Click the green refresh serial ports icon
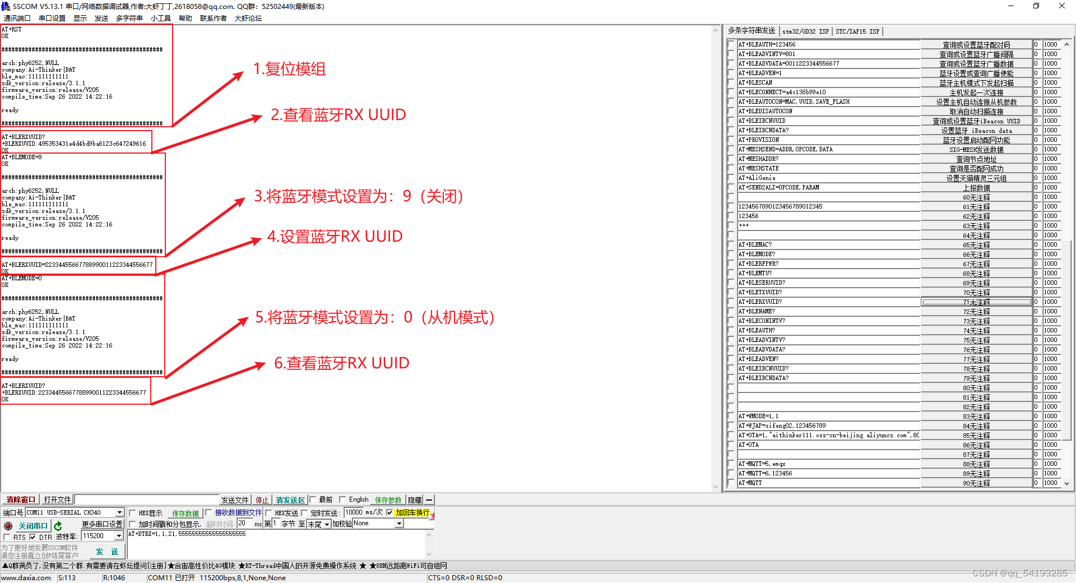 click(x=58, y=526)
